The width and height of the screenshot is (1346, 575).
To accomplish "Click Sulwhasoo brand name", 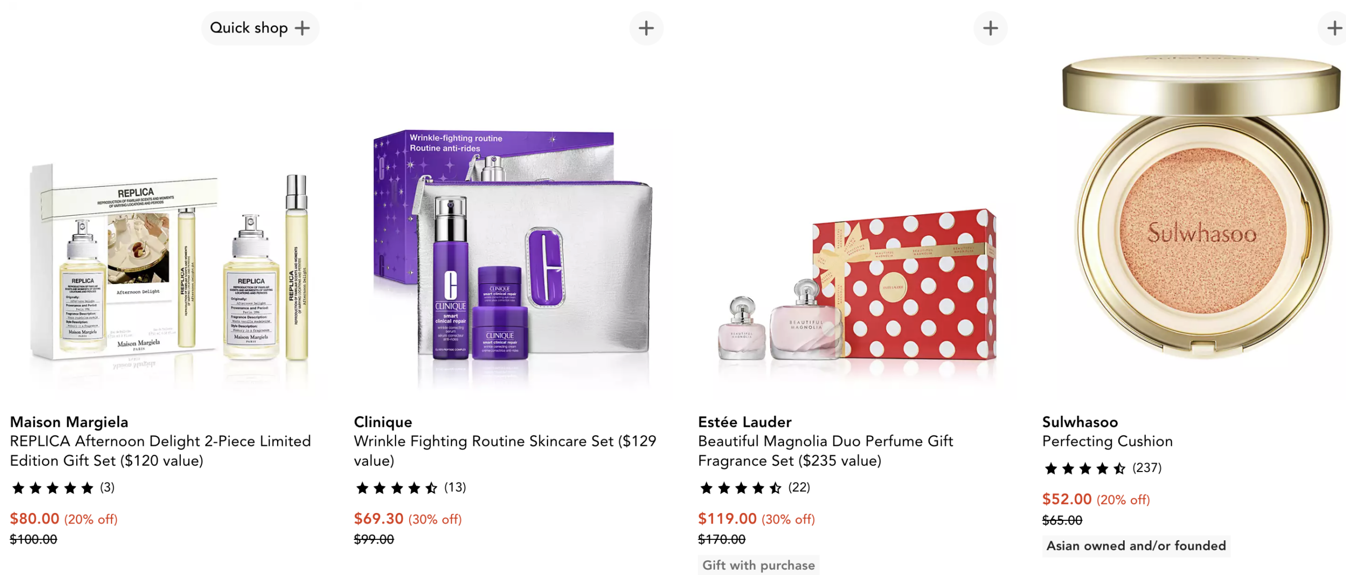I will point(1080,422).
